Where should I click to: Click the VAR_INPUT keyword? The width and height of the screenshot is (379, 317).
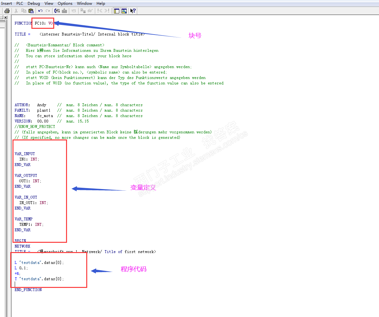(x=25, y=154)
